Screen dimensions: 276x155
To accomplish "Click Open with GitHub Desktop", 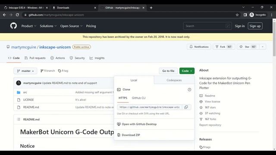I will (x=137, y=124).
